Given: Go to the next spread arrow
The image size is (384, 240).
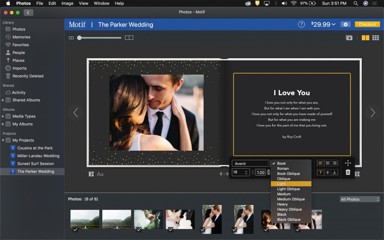Looking at the screenshot, I should pyautogui.click(x=372, y=112).
